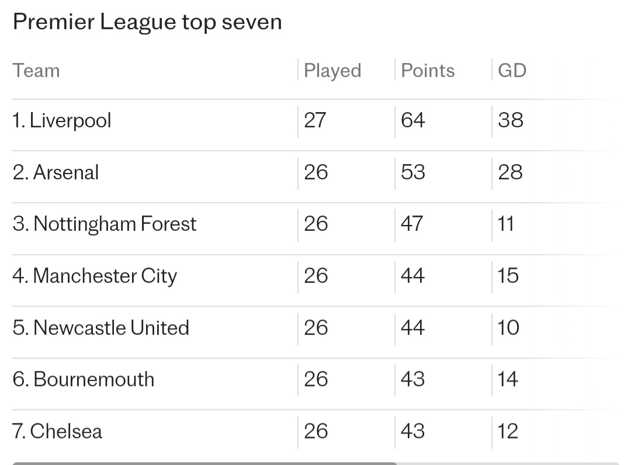Click Liverpool's goal difference 38

click(x=510, y=120)
